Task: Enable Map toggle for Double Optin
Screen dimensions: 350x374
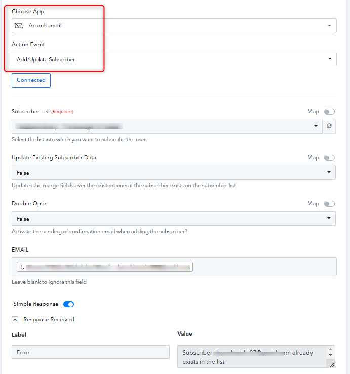Action: tap(329, 204)
